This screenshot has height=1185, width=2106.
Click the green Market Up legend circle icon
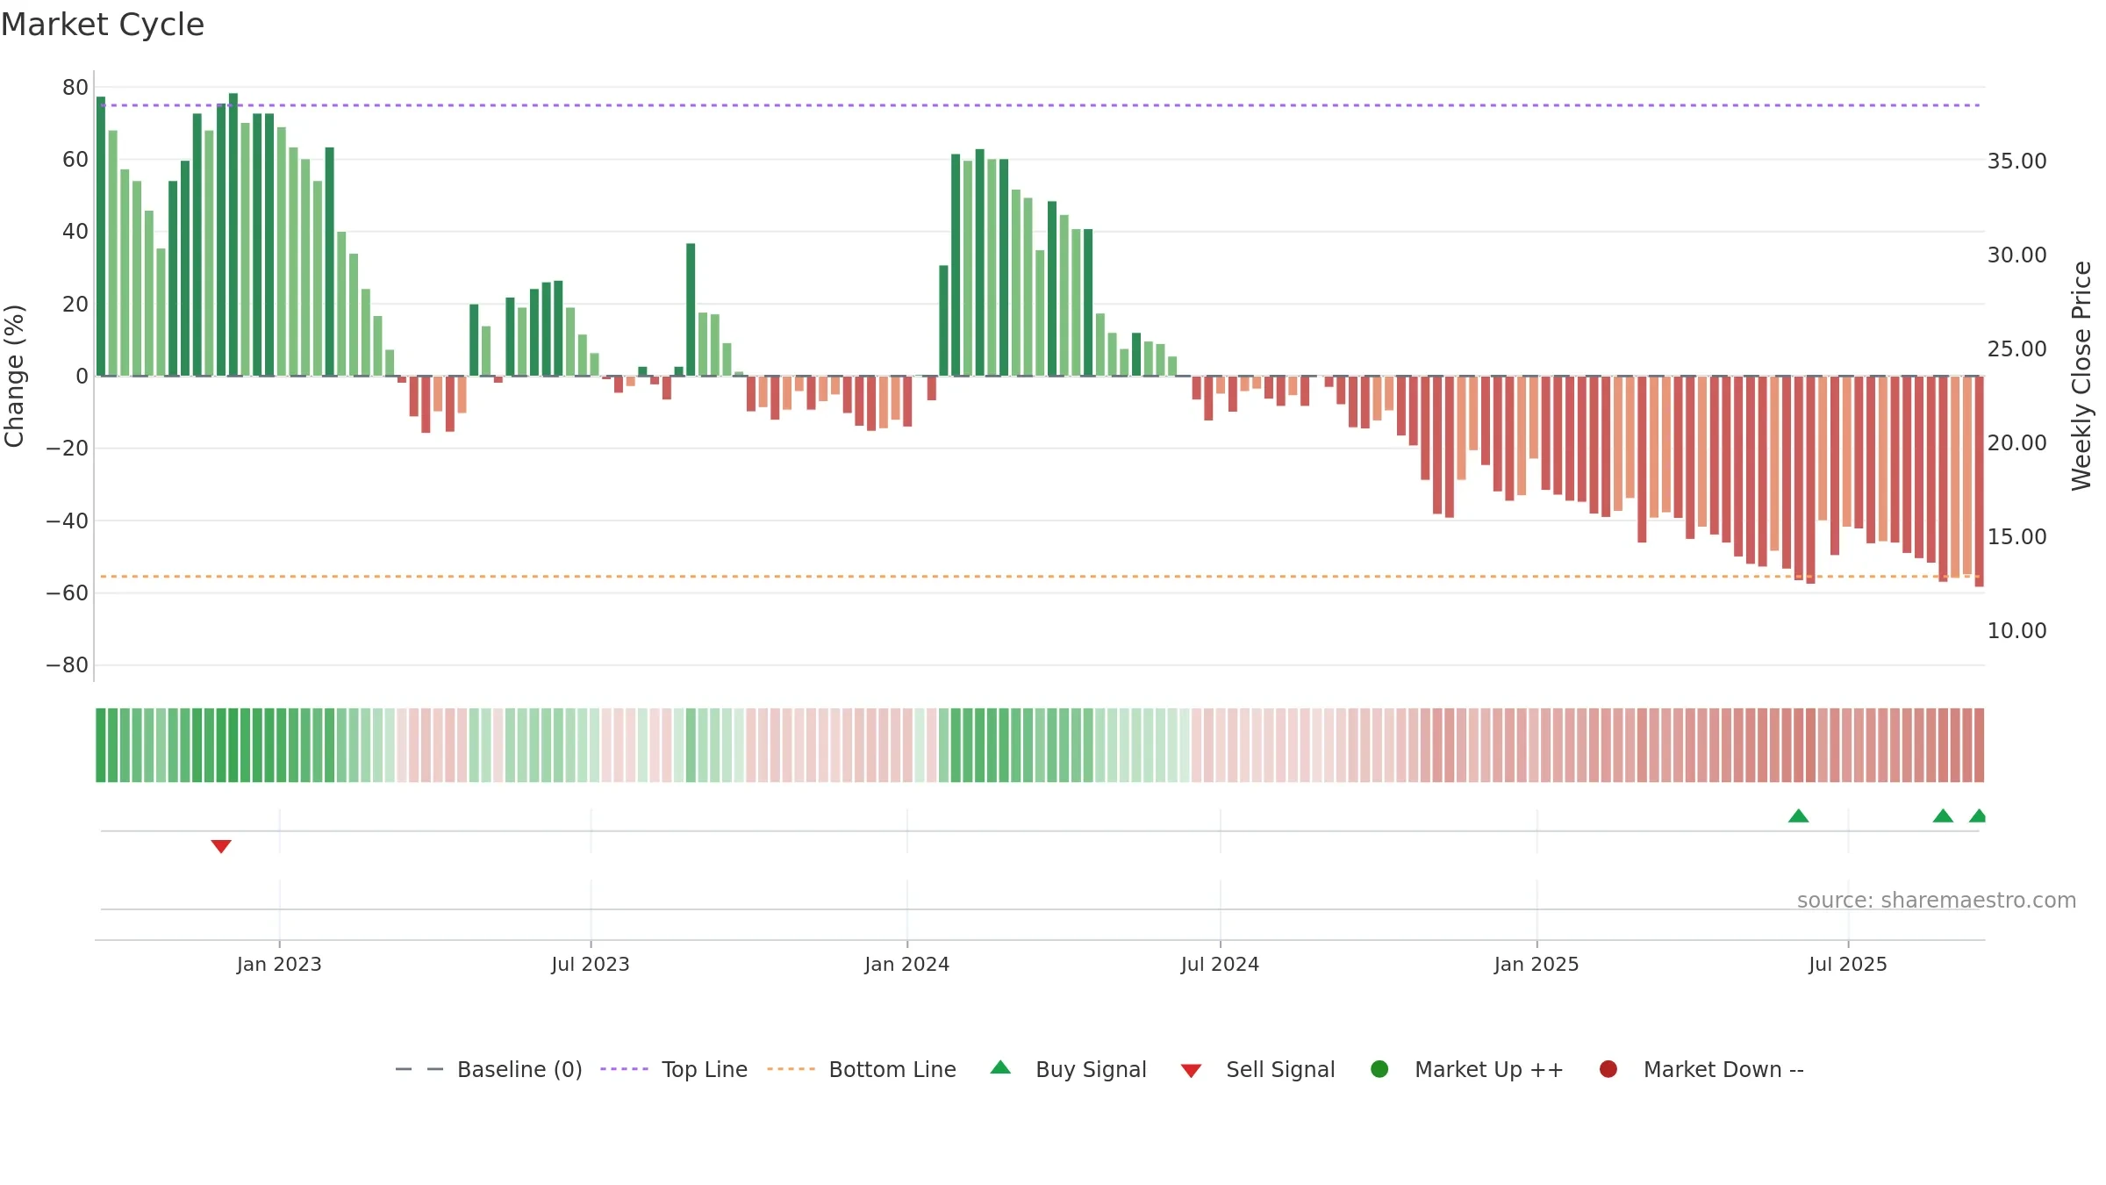click(1379, 1069)
